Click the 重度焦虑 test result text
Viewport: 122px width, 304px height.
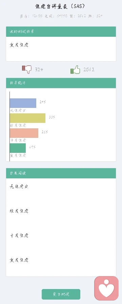click(x=19, y=45)
